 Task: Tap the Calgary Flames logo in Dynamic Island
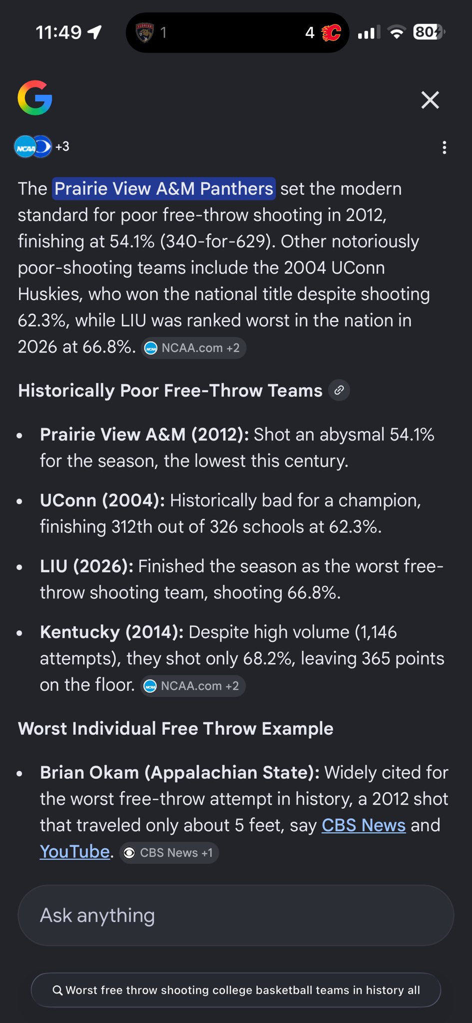[x=331, y=33]
